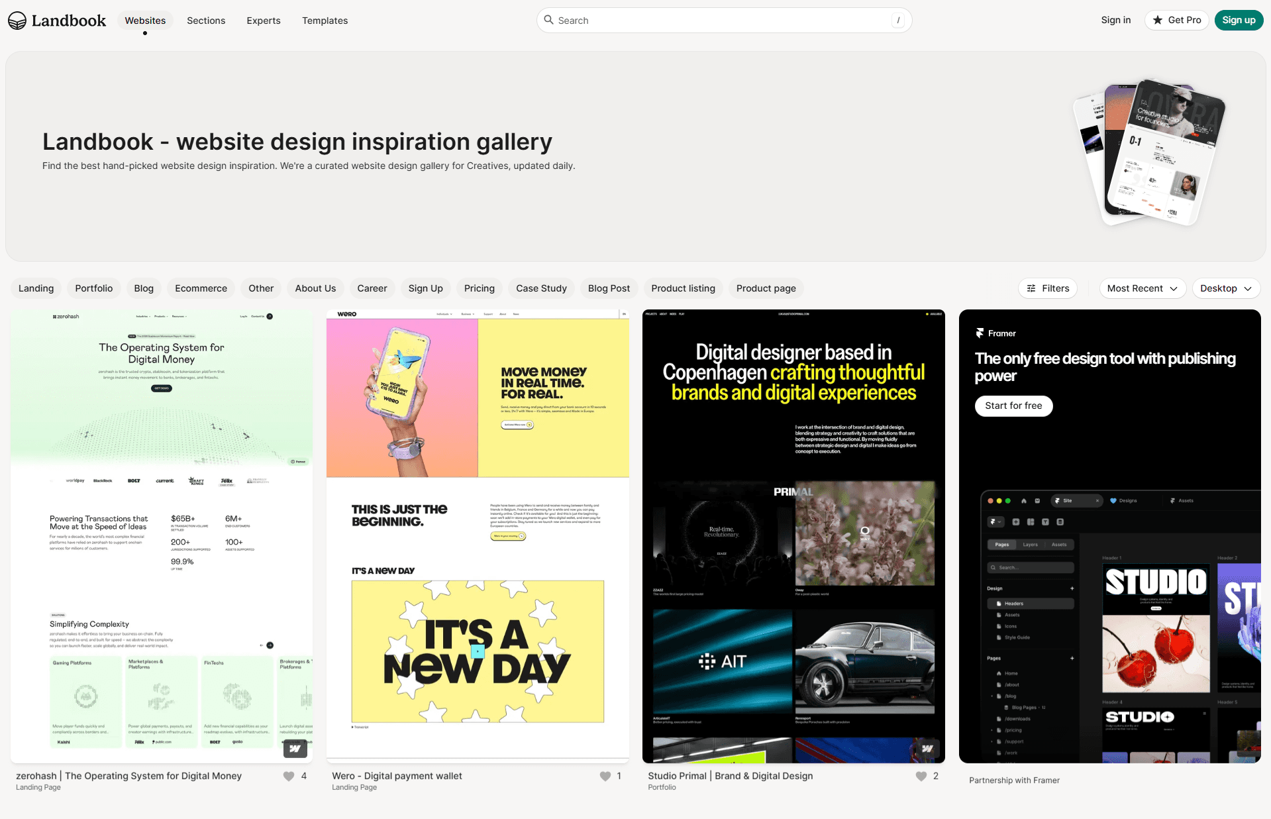The height and width of the screenshot is (819, 1271).
Task: Open the Wero - Digital payment wallet link
Action: tap(397, 776)
